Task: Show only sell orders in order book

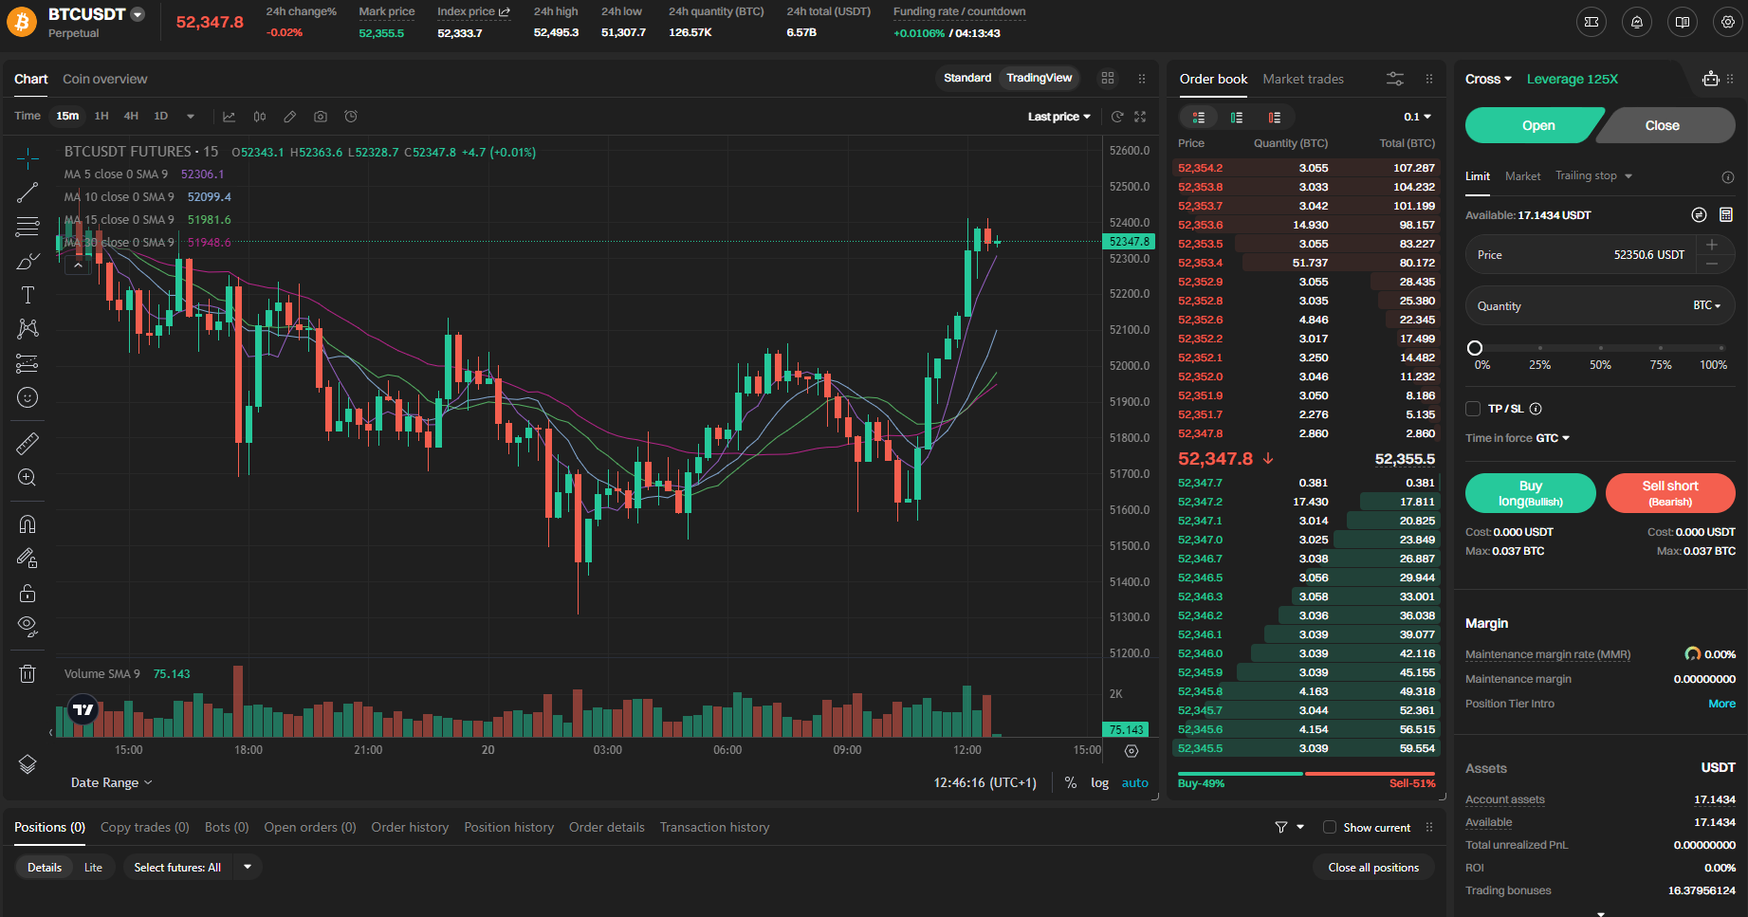Action: (x=1275, y=118)
